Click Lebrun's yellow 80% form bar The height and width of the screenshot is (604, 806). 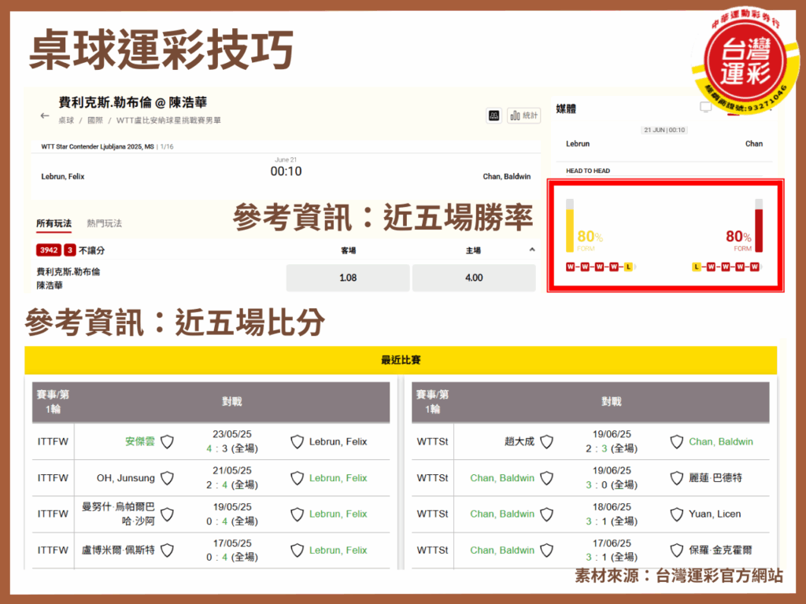(570, 226)
